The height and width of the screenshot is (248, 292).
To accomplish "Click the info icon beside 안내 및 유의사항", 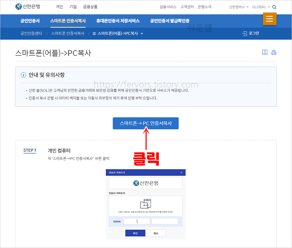I will pyautogui.click(x=23, y=75).
